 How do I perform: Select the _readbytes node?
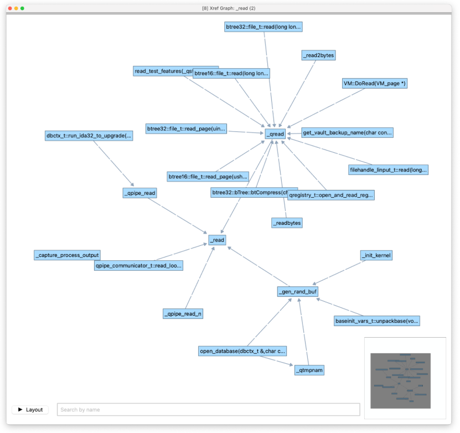[286, 222]
